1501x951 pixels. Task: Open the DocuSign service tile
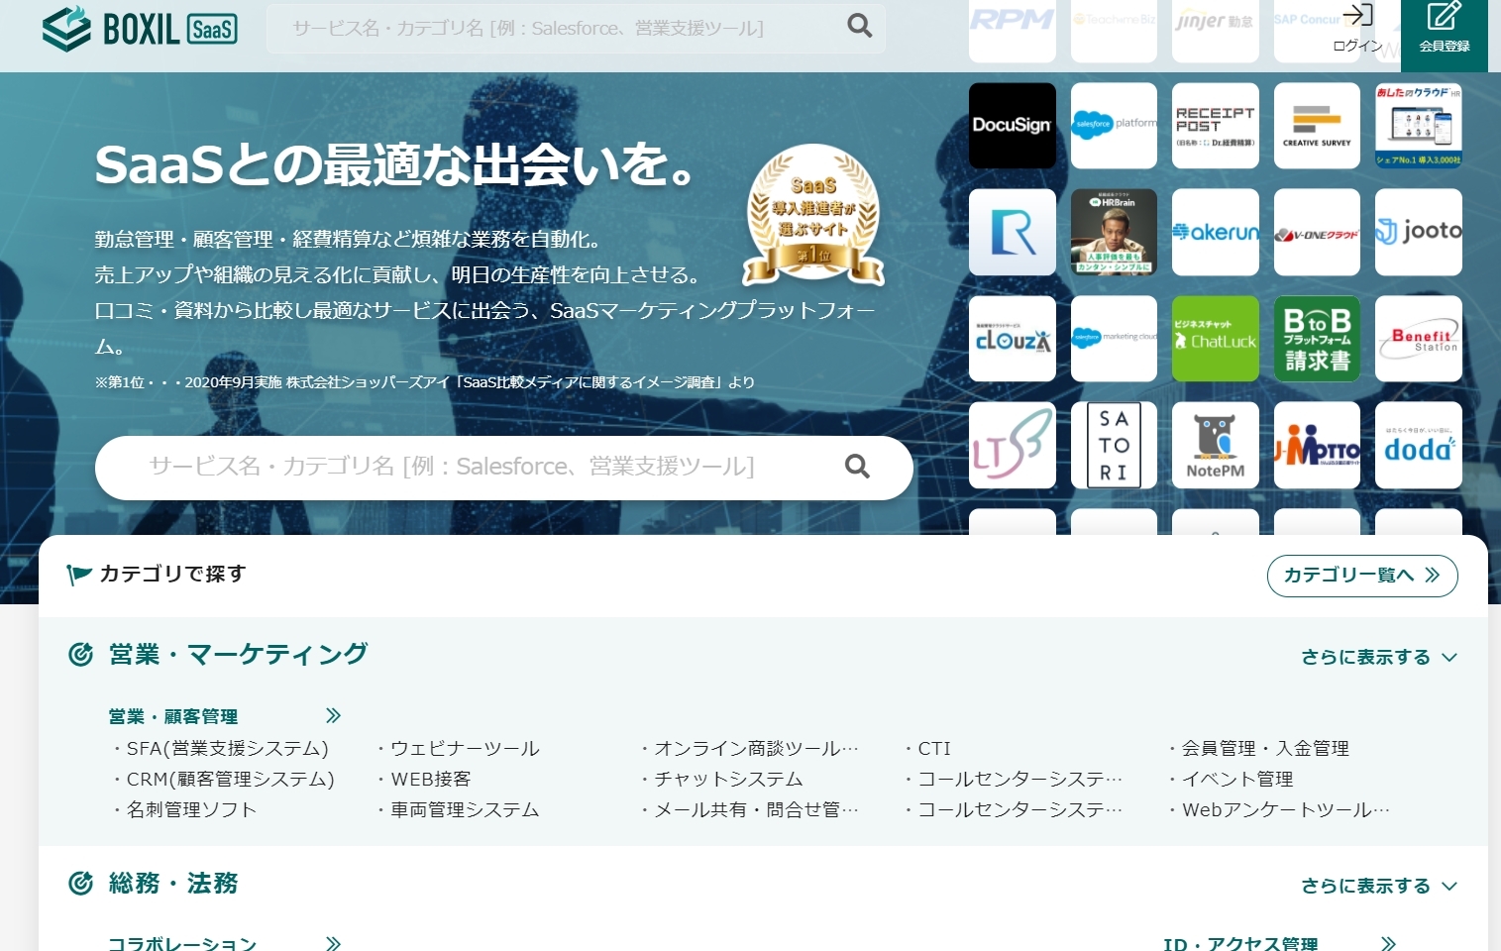1012,126
